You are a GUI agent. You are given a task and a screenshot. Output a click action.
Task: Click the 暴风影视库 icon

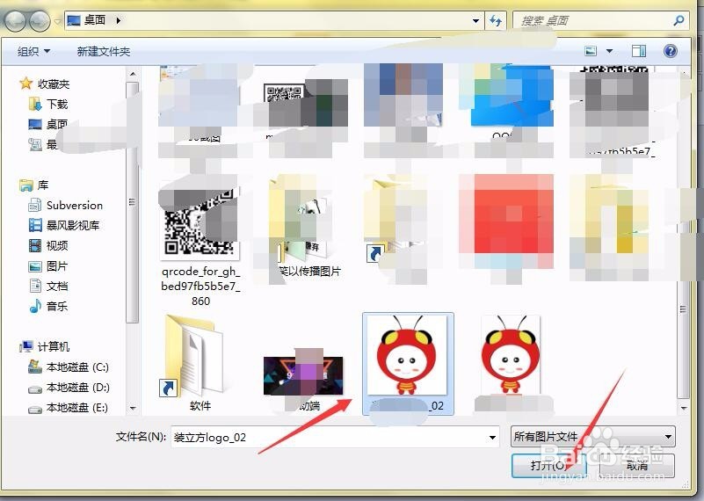tap(35, 225)
